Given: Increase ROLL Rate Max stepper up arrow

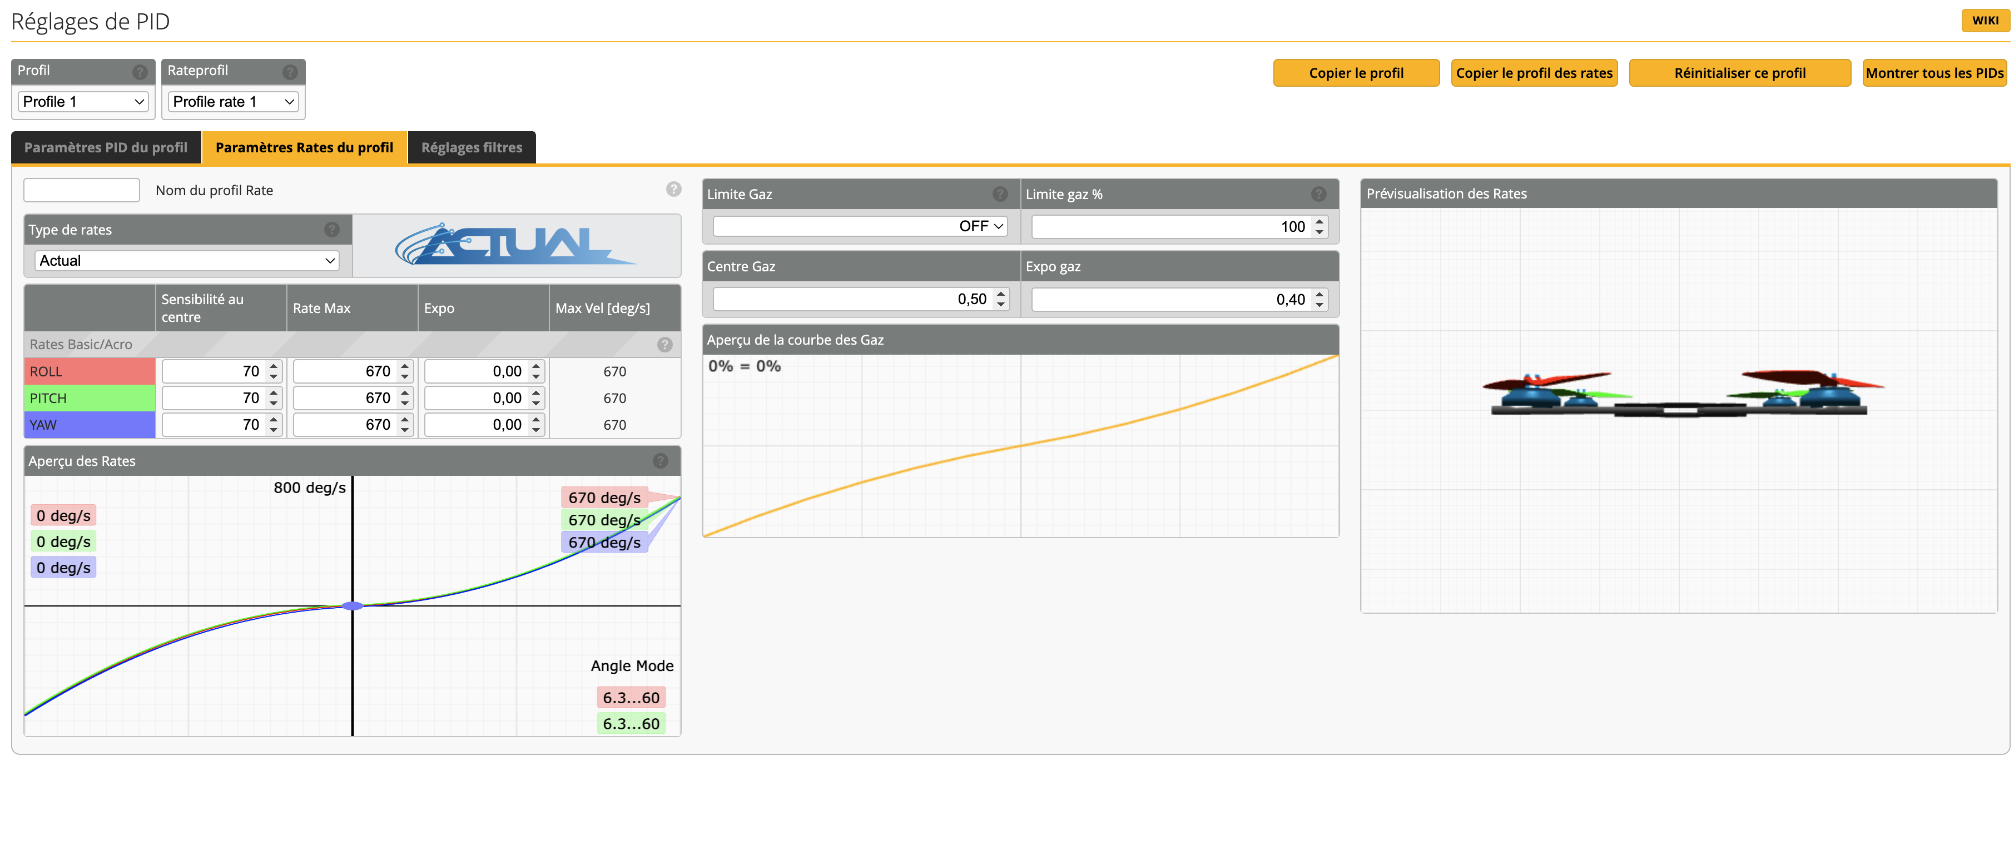Looking at the screenshot, I should tap(404, 366).
